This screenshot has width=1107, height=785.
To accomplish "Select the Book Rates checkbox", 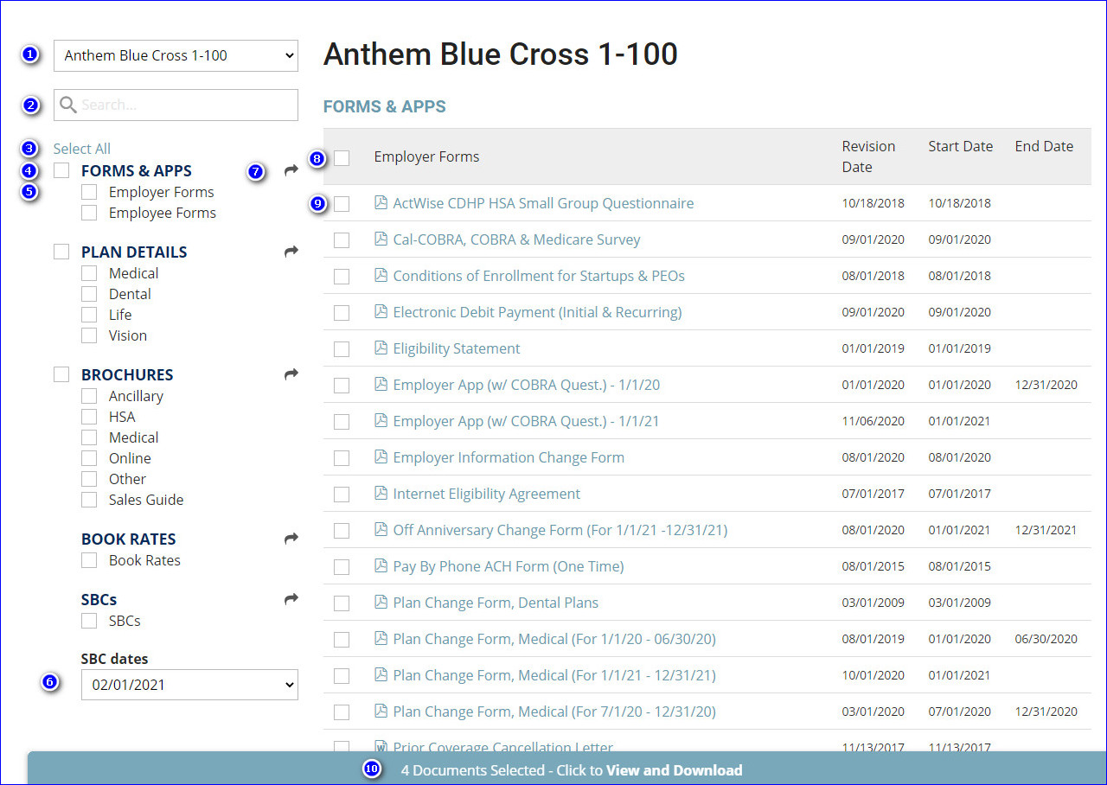I will [89, 560].
